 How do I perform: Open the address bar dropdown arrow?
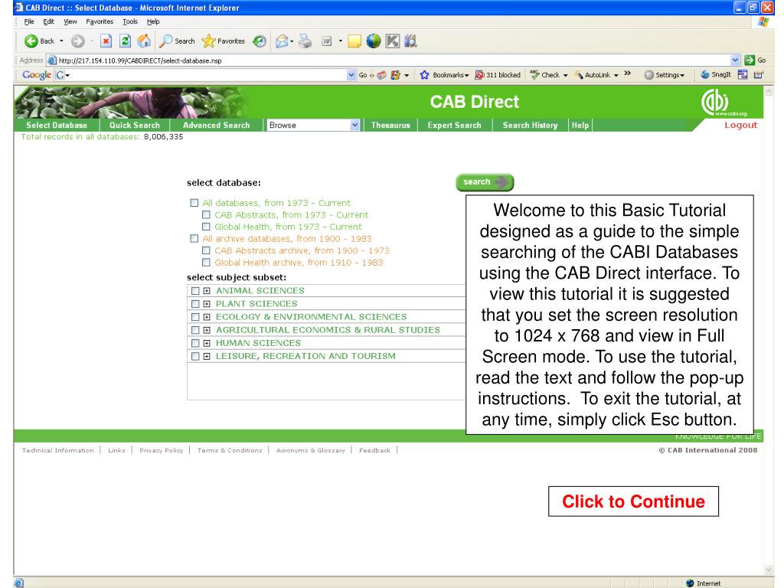(734, 60)
